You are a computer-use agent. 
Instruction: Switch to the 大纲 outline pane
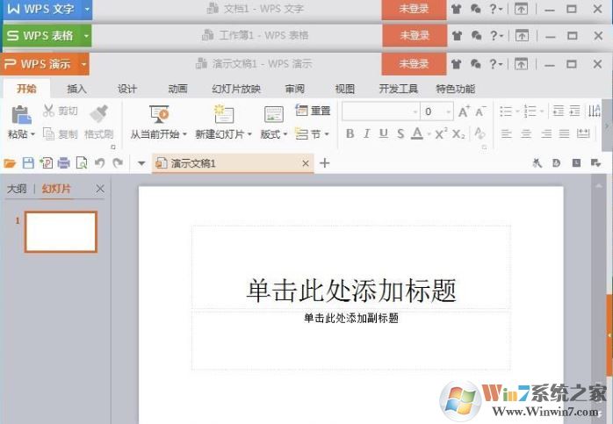(x=17, y=189)
